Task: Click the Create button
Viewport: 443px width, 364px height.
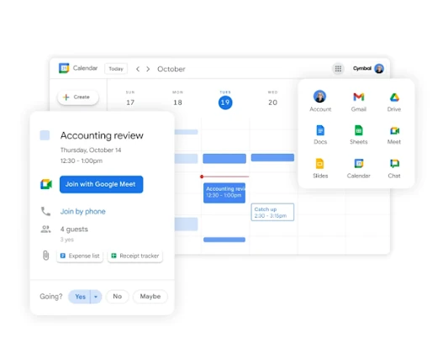Action: (78, 98)
